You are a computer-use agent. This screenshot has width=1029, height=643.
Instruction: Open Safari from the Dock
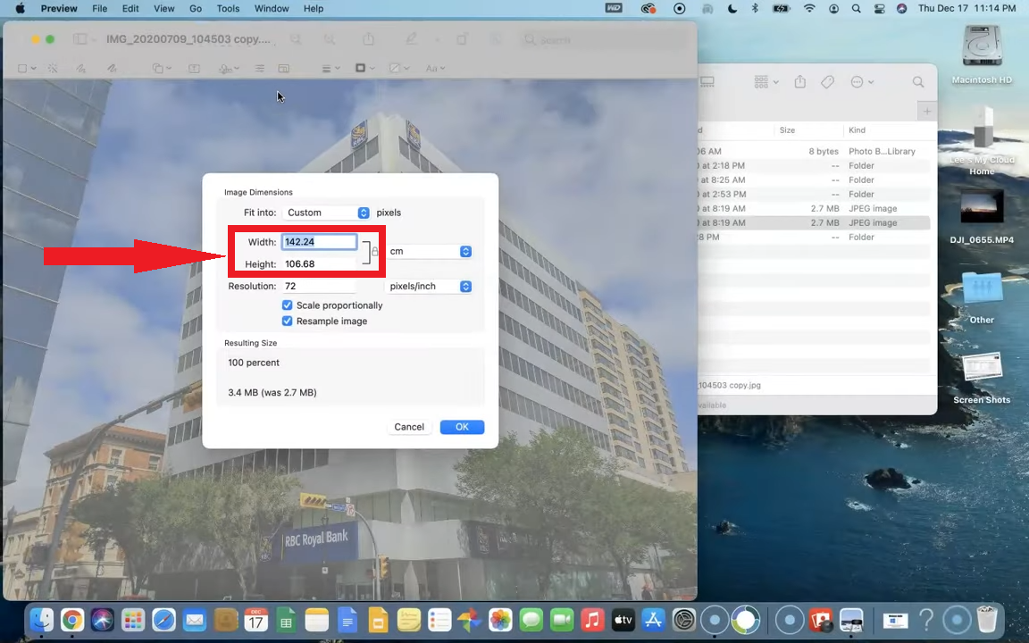tap(164, 620)
